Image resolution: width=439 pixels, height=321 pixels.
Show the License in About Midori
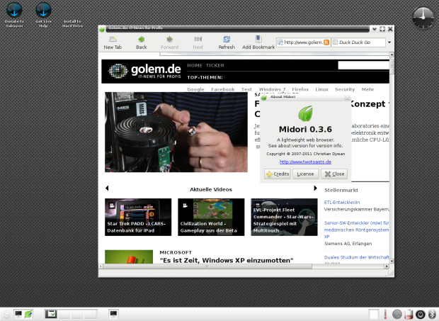click(305, 174)
